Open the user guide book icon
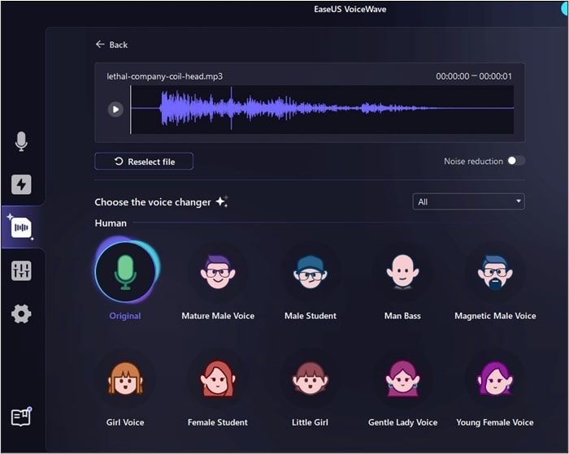This screenshot has width=569, height=454. click(x=21, y=417)
